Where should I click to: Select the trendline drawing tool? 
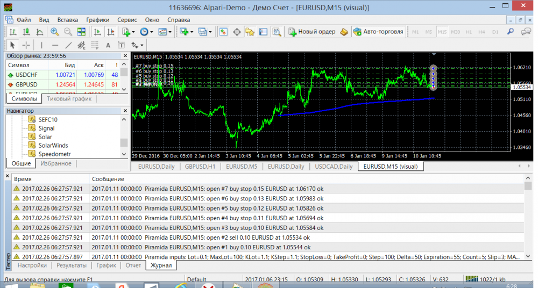68,45
